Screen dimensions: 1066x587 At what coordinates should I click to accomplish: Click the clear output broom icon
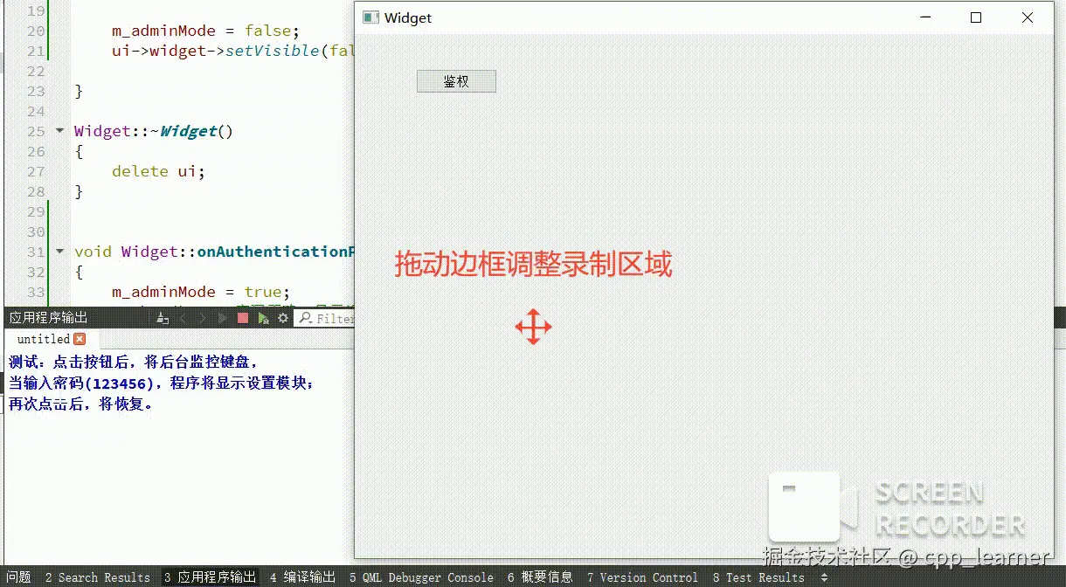pos(163,319)
